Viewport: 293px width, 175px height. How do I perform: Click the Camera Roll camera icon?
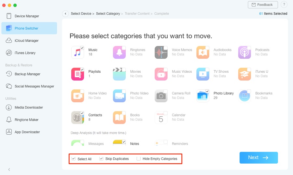pyautogui.click(x=161, y=96)
